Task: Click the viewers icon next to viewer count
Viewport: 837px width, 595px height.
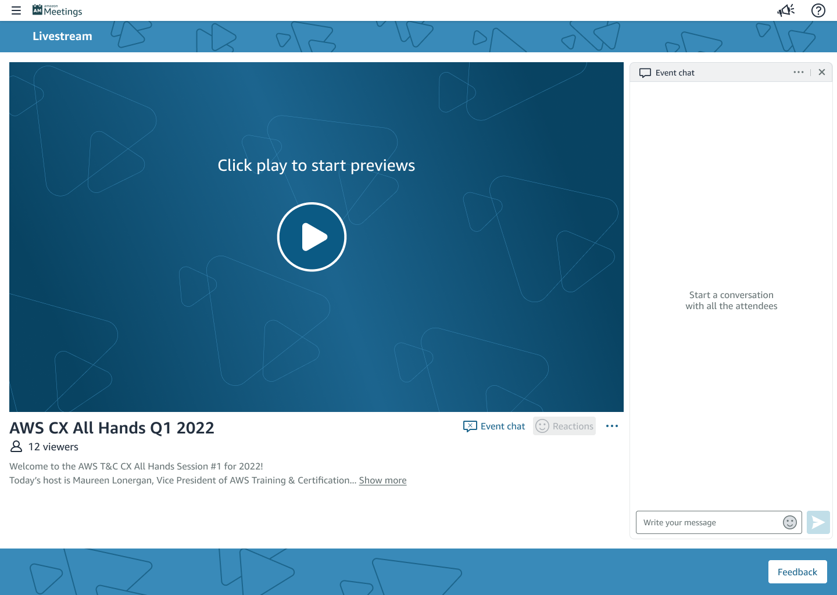Action: point(16,446)
